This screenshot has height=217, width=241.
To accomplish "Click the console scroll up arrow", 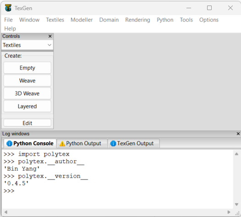I will (x=236, y=154).
